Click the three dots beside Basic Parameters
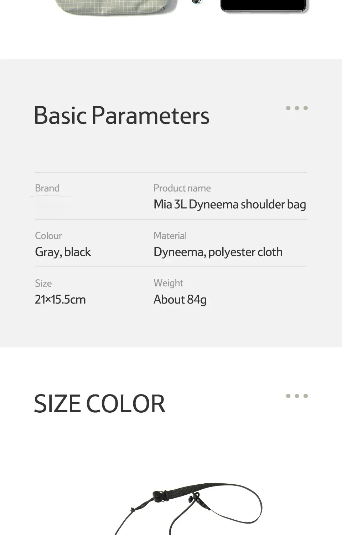This screenshot has width=342, height=535. pos(297,108)
